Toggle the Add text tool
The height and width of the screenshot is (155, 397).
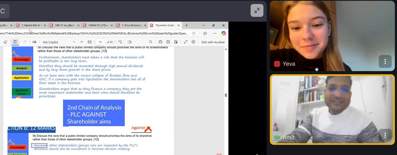coord(15,42)
